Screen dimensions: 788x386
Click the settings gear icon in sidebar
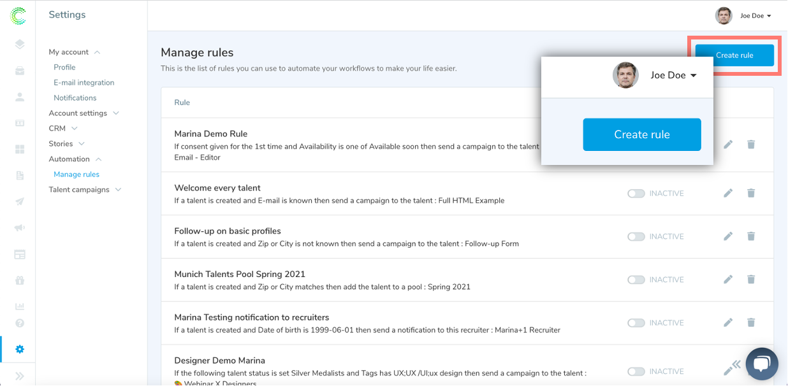pos(20,349)
